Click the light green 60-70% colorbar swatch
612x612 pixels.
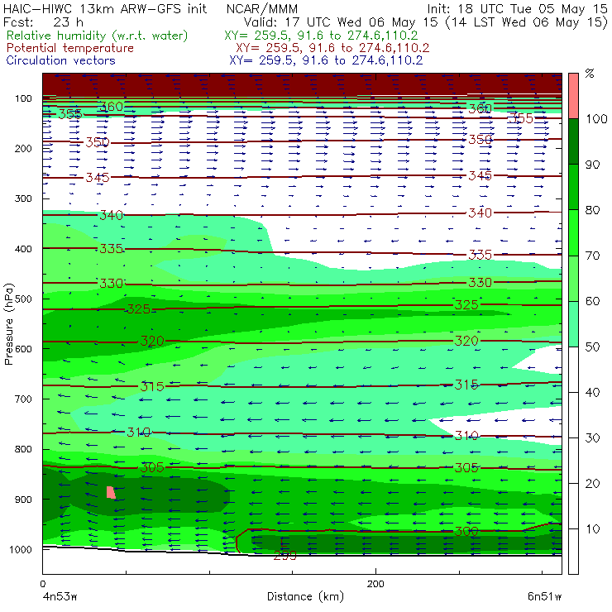[573, 278]
